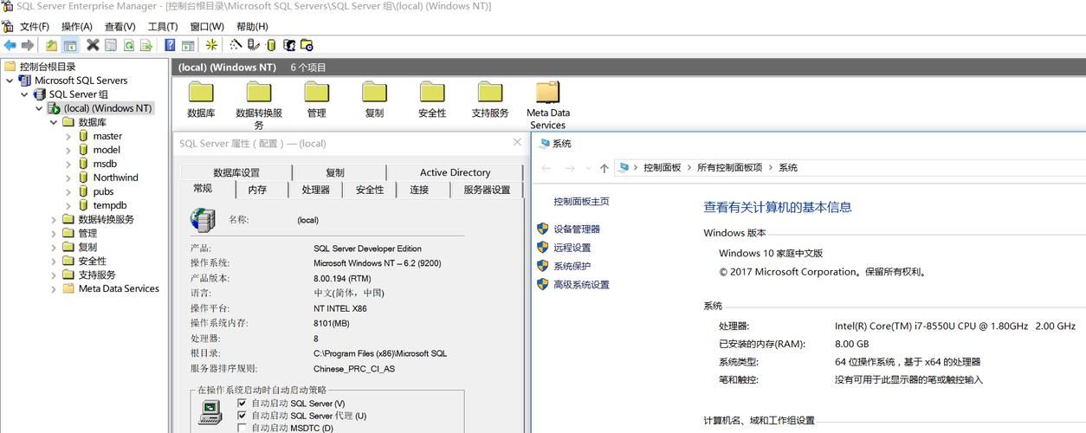Click the Register Server toolbar icon

[x=254, y=45]
